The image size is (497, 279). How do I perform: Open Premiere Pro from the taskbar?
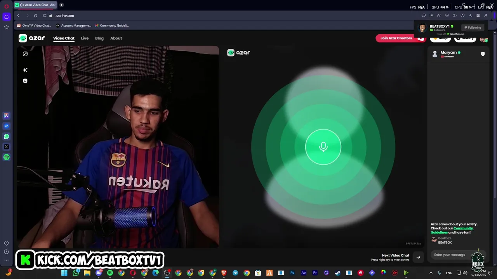click(x=315, y=273)
